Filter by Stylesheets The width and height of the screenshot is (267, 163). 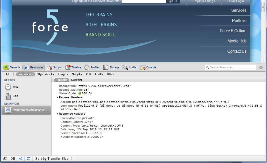[45, 74]
